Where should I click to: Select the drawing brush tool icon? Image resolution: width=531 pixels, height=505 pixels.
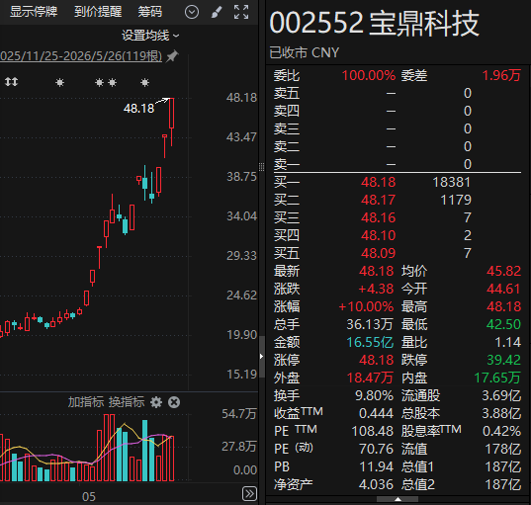(x=217, y=12)
